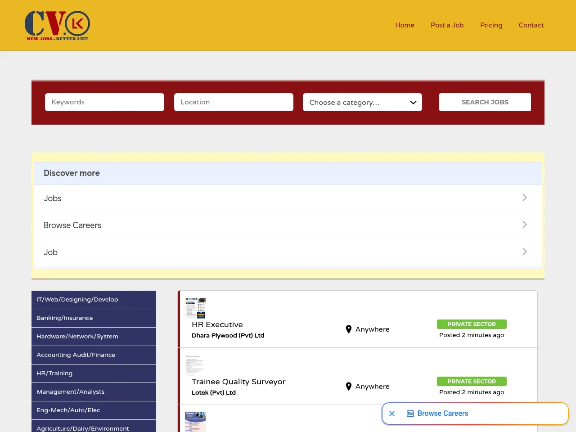Click Anywhere location on Trainee Quality Surveyor row
The width and height of the screenshot is (576, 432).
(373, 387)
